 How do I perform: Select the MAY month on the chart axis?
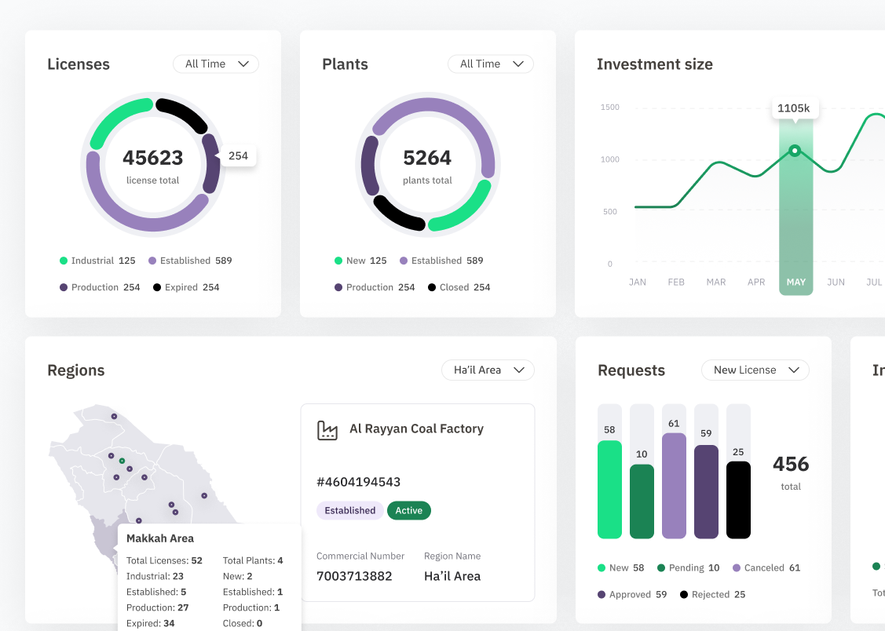(795, 282)
